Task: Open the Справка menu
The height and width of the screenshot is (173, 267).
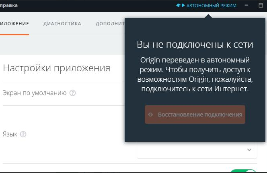Action: [9, 6]
